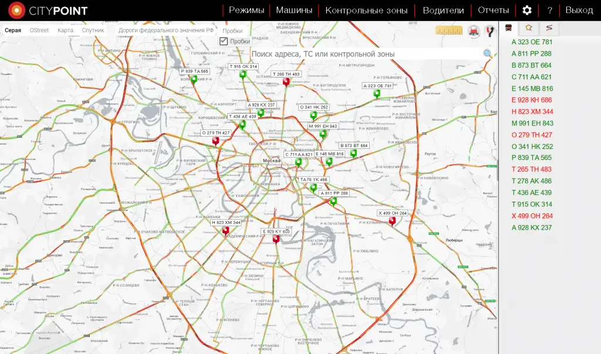Click the address search input field
Viewport: 601px width, 354px height.
point(364,54)
